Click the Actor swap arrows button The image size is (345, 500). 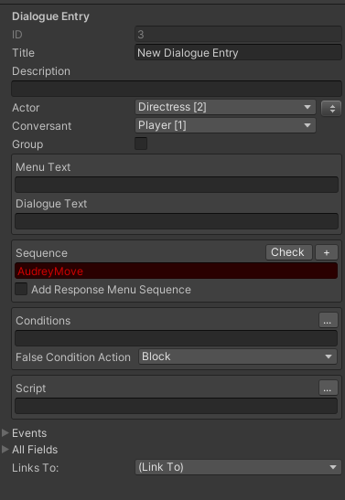pyautogui.click(x=331, y=108)
